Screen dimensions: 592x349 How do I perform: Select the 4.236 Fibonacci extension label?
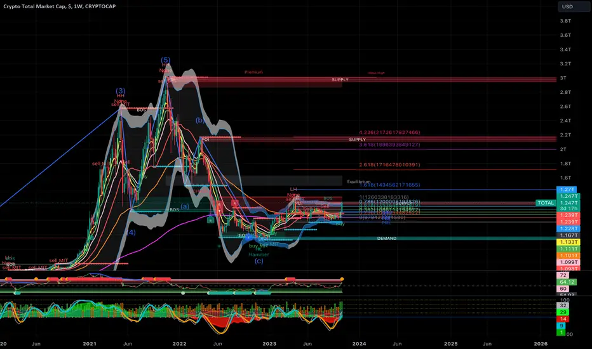click(389, 133)
